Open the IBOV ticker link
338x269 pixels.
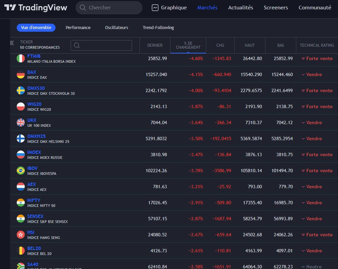(x=32, y=168)
